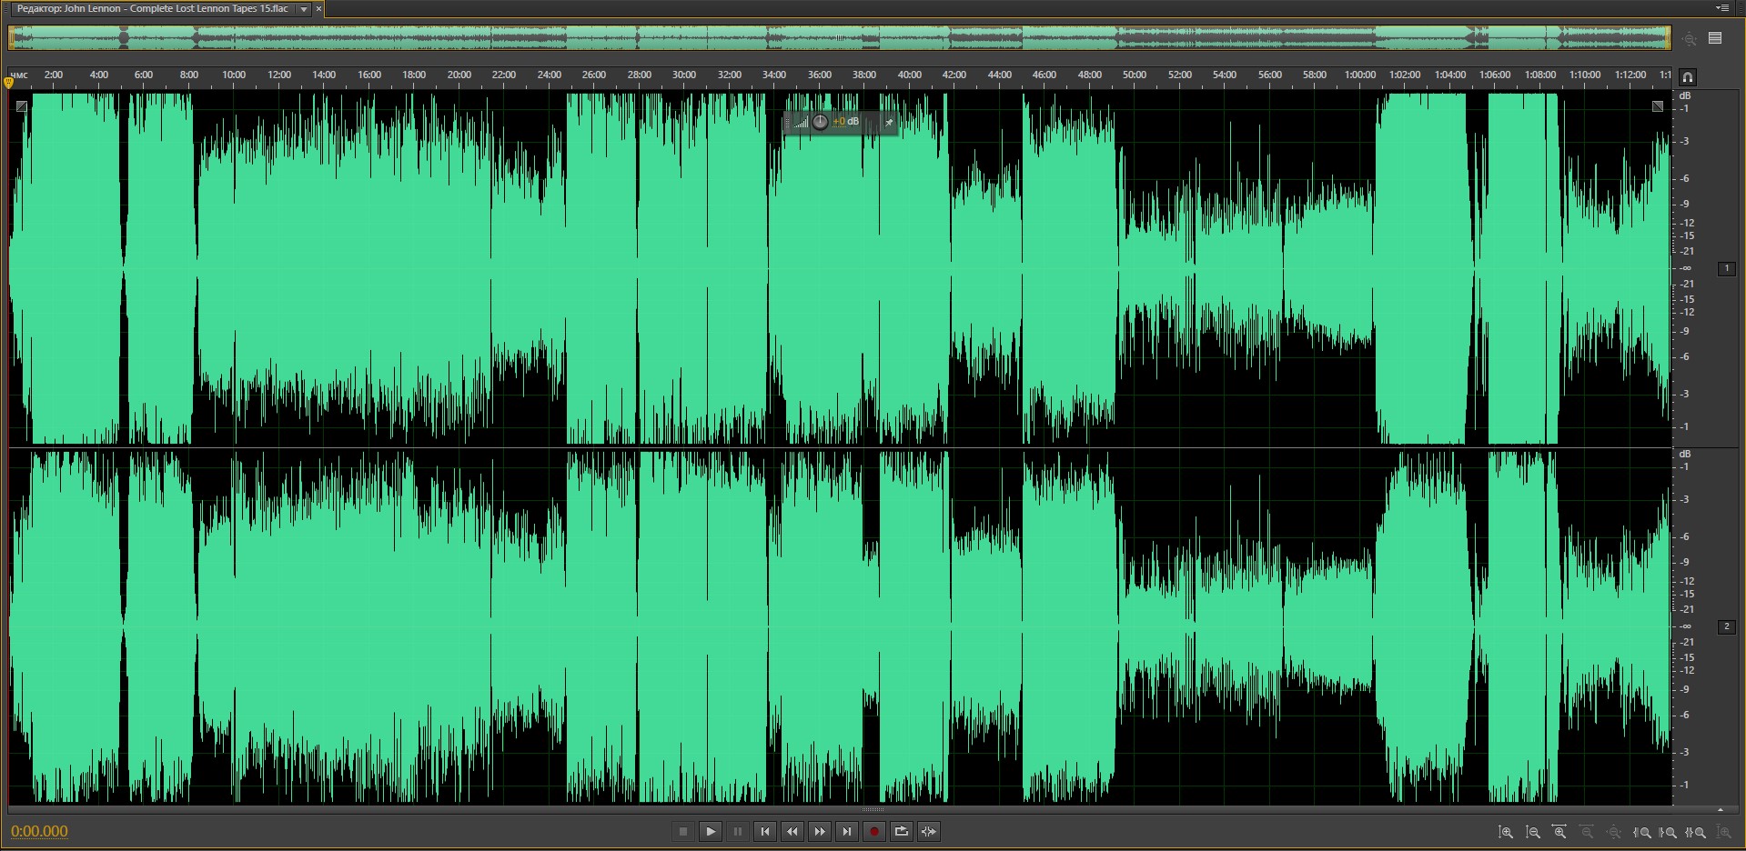Screen dimensions: 1746x851
Task: Click the 0:00.000 timecode display
Action: tap(39, 831)
